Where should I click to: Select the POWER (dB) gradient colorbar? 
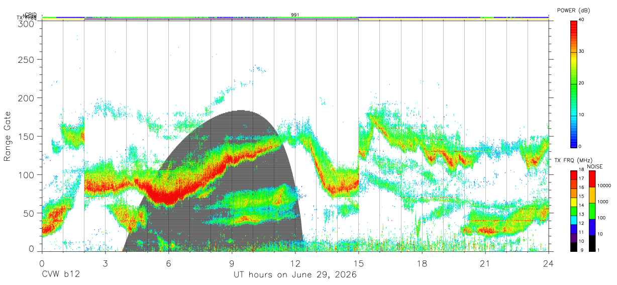click(x=573, y=83)
